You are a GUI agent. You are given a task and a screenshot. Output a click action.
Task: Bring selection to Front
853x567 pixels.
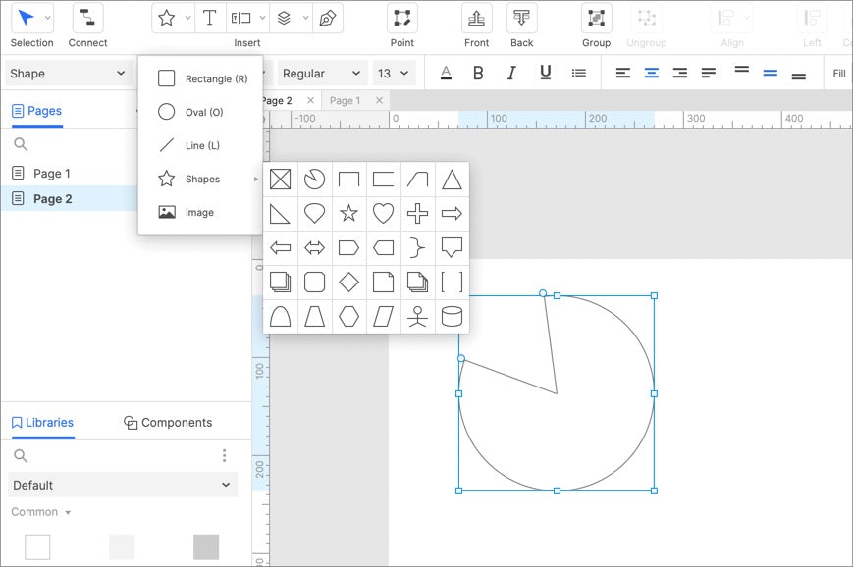pos(476,18)
